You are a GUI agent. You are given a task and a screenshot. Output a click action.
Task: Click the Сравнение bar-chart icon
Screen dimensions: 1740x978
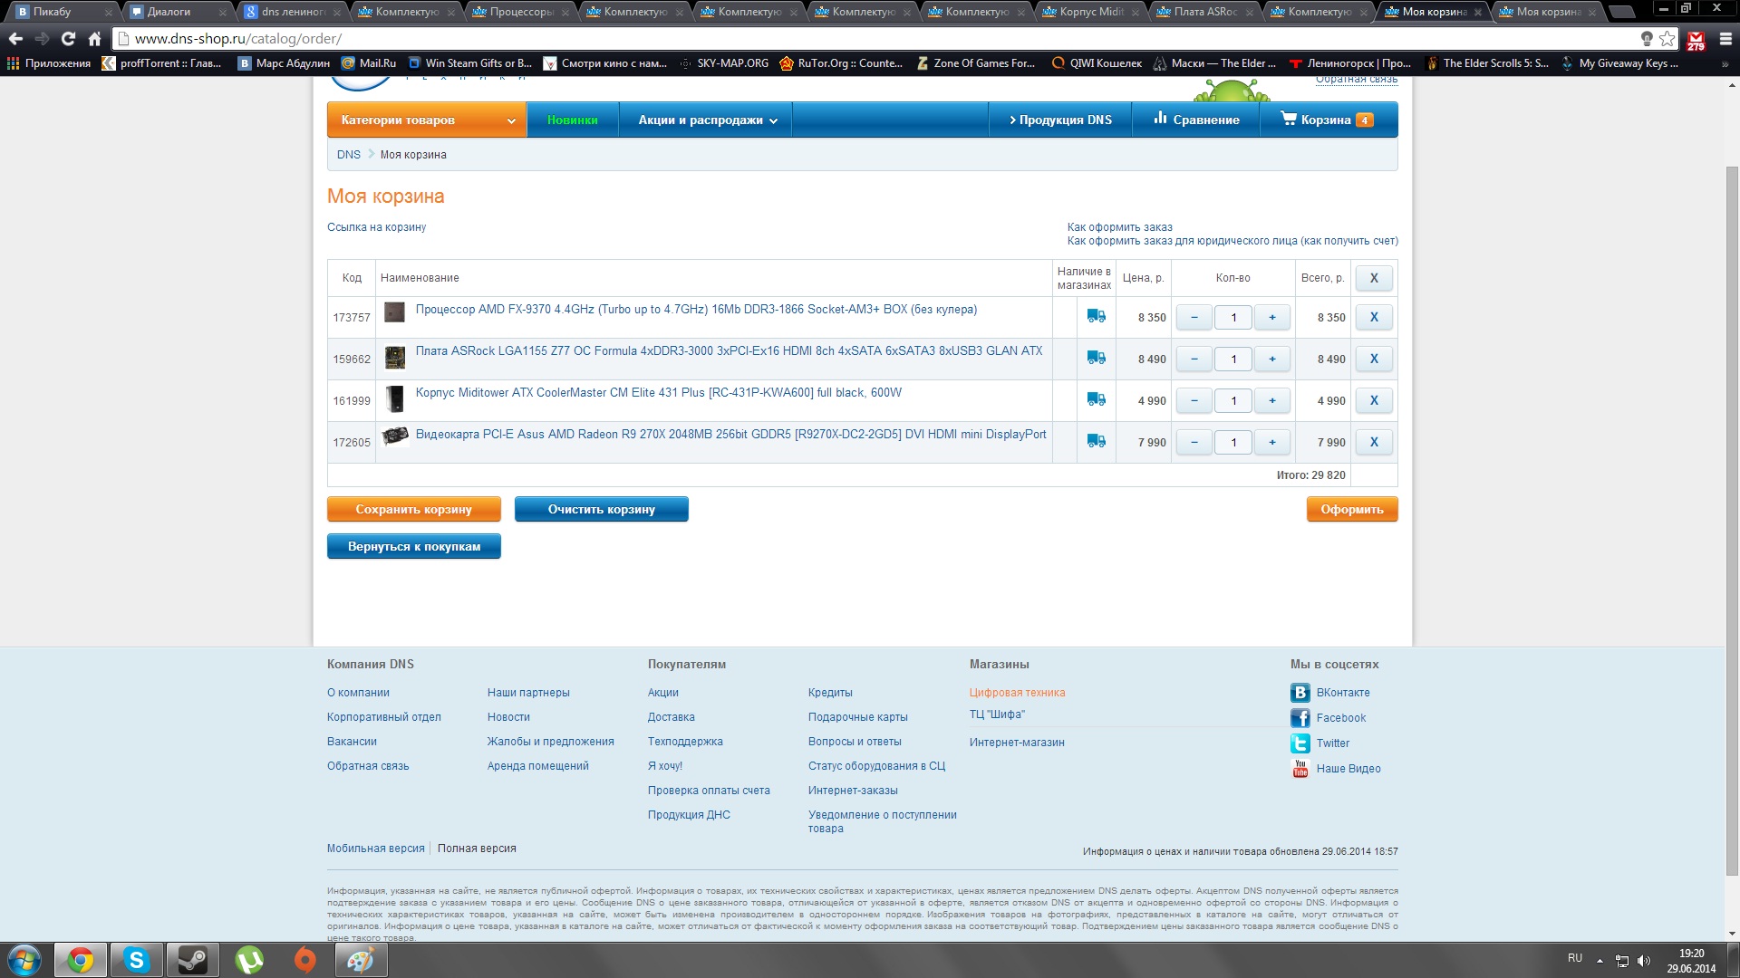[x=1160, y=119]
